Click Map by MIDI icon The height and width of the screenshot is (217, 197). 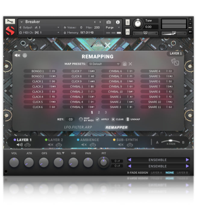81,119
